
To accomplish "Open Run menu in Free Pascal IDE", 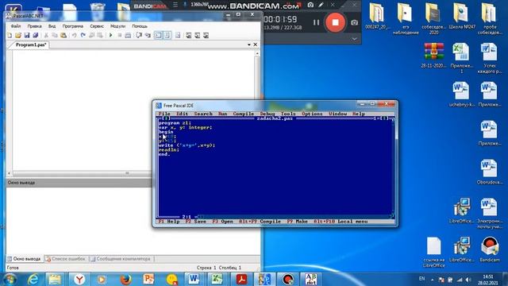I will pyautogui.click(x=222, y=114).
